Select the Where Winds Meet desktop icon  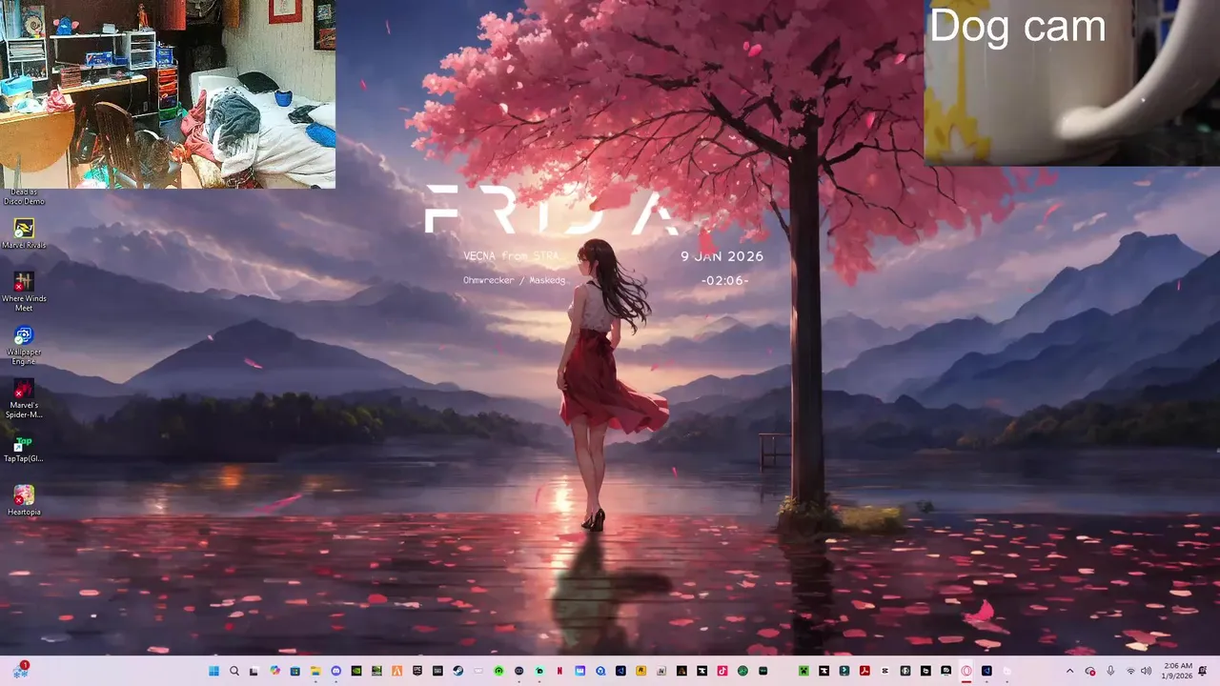[24, 291]
